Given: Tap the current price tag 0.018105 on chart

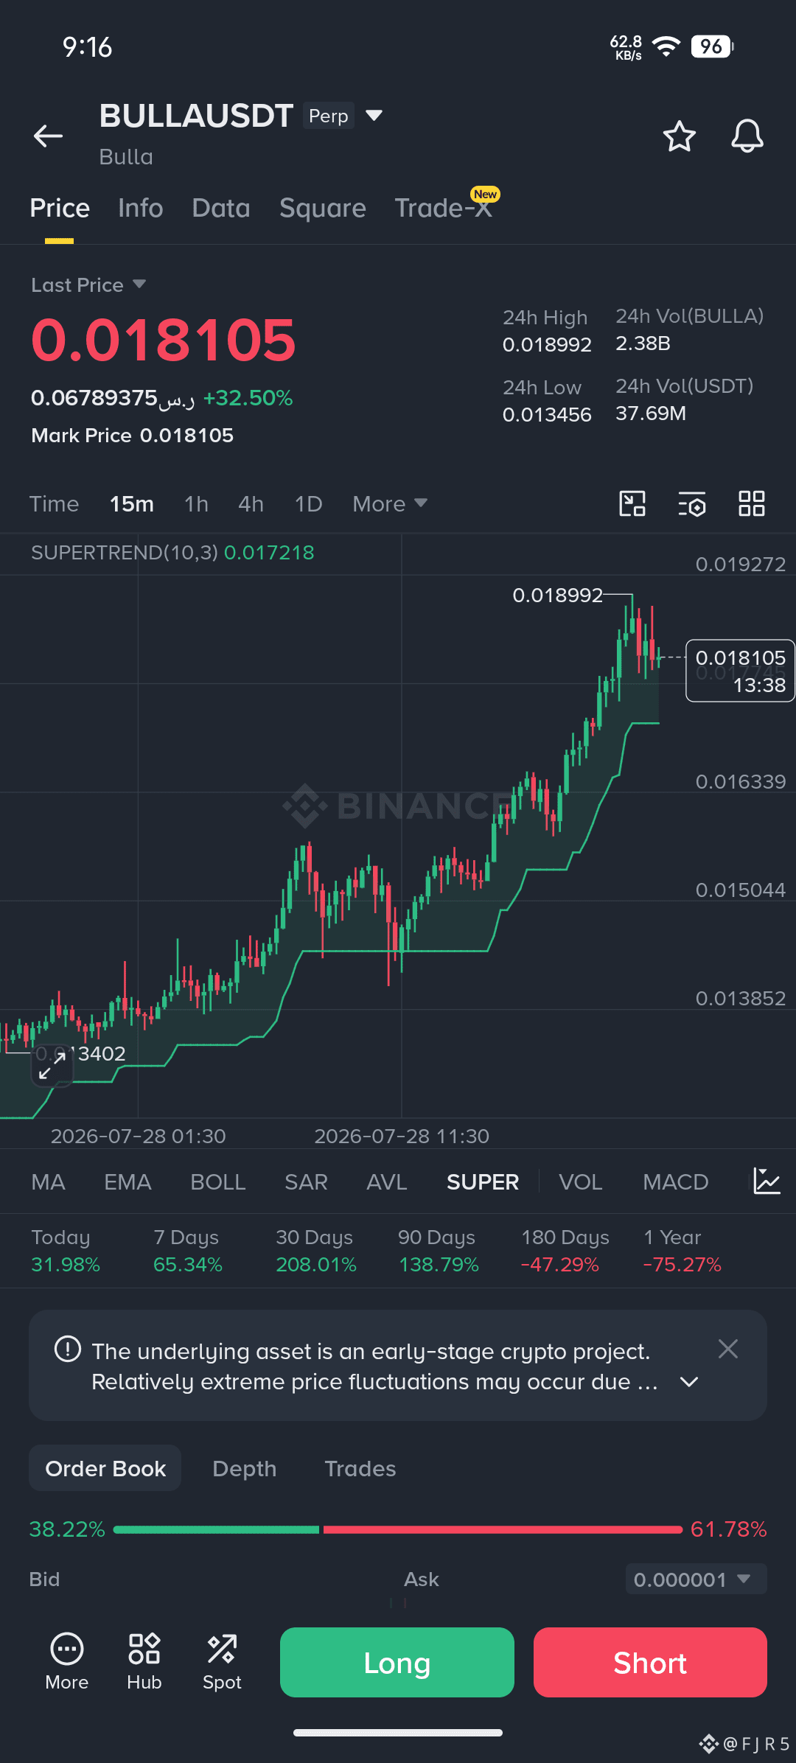Looking at the screenshot, I should coord(740,671).
